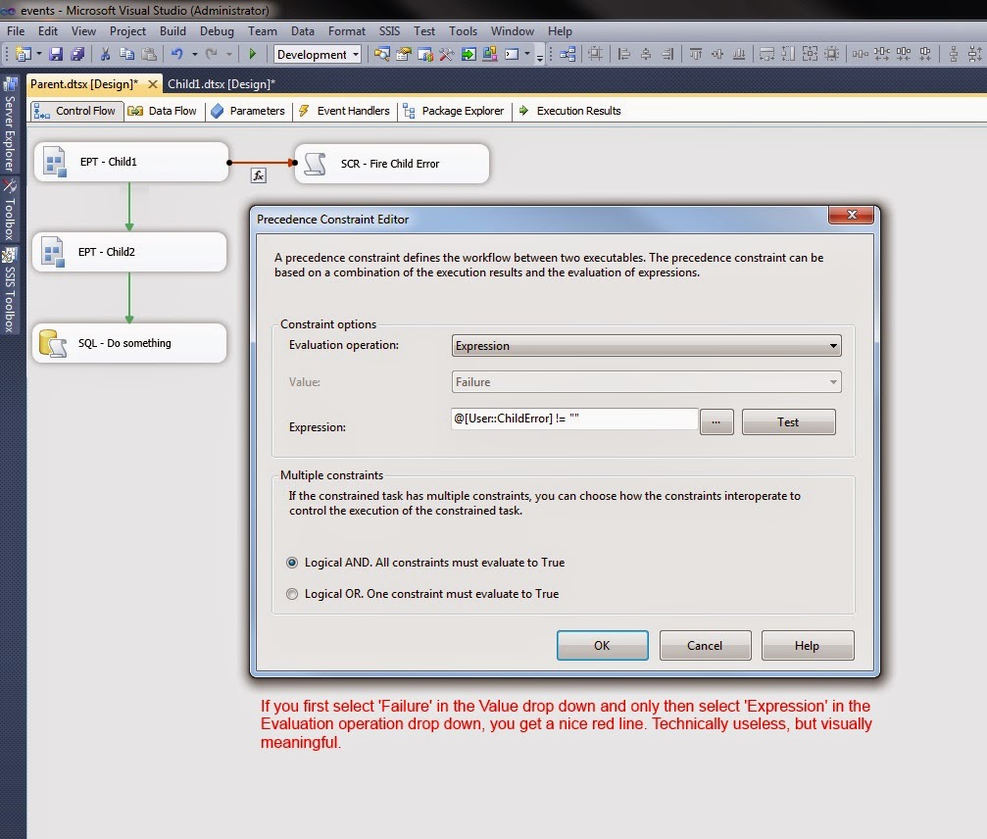Save the current package with floppy icon
The image size is (987, 839).
coord(56,54)
